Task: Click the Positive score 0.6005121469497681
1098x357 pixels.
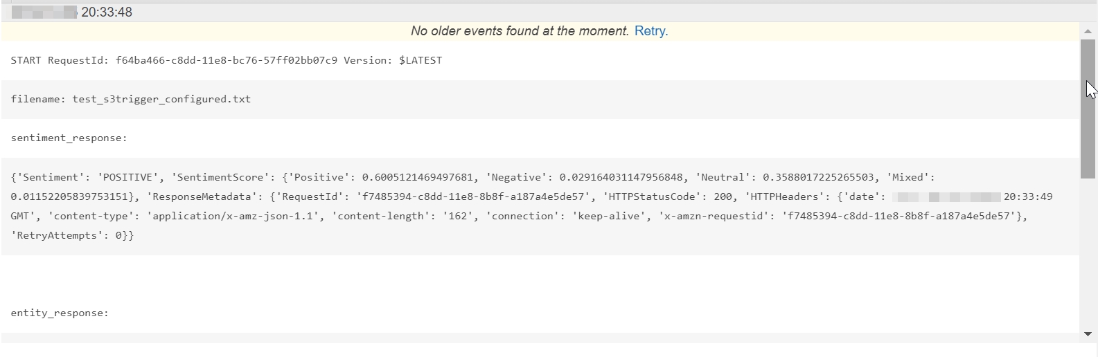Action: tap(418, 177)
